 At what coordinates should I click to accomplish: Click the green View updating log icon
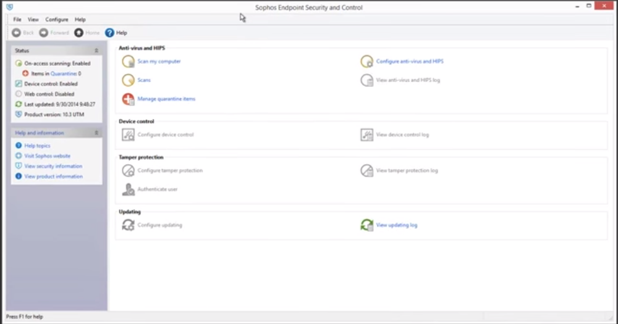tap(366, 225)
